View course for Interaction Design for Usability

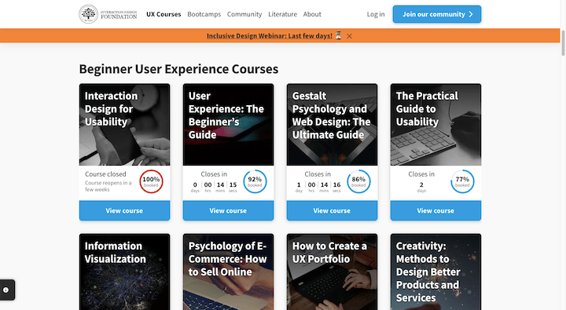tap(124, 210)
